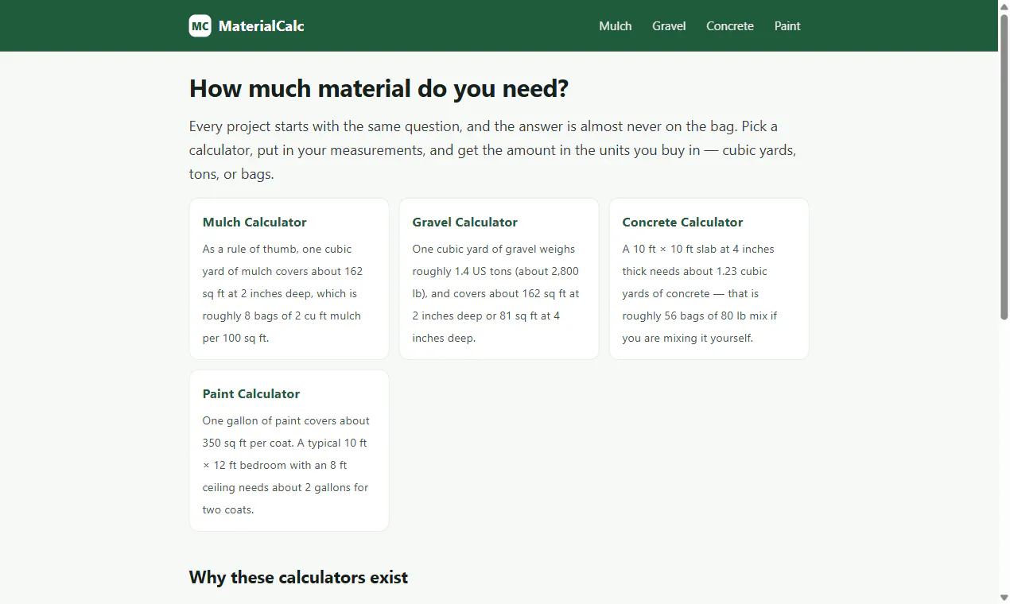Click the gravel weight description text
Viewport: 1010px width, 604px height.
(x=496, y=293)
